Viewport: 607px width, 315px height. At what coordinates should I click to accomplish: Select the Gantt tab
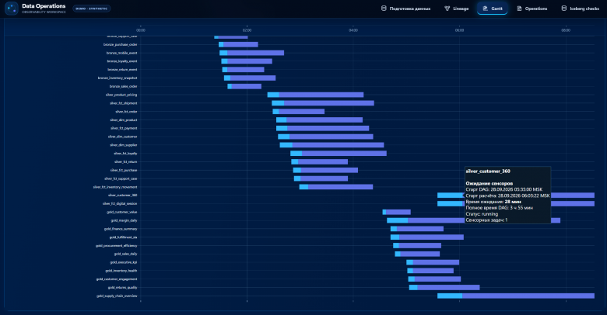coord(493,9)
